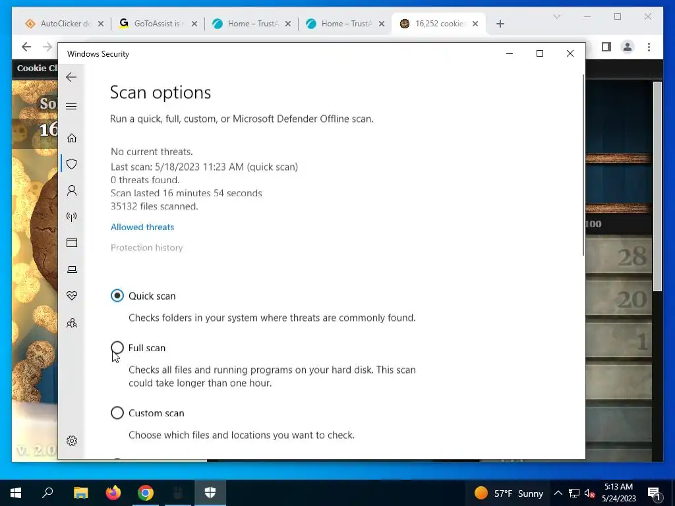Open Device security laptop icon
This screenshot has width=675, height=506.
(72, 269)
